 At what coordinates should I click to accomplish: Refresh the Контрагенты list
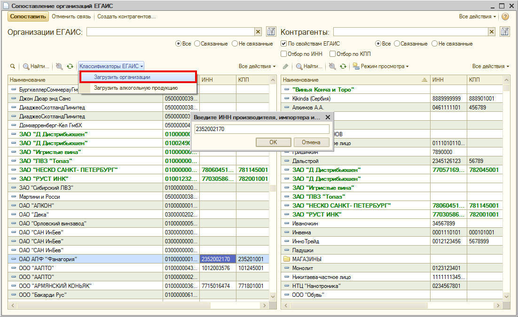pos(343,66)
